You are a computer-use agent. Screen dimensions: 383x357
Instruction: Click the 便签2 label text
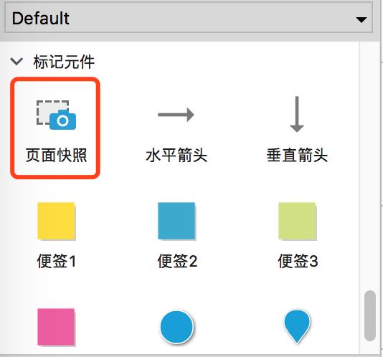177,261
